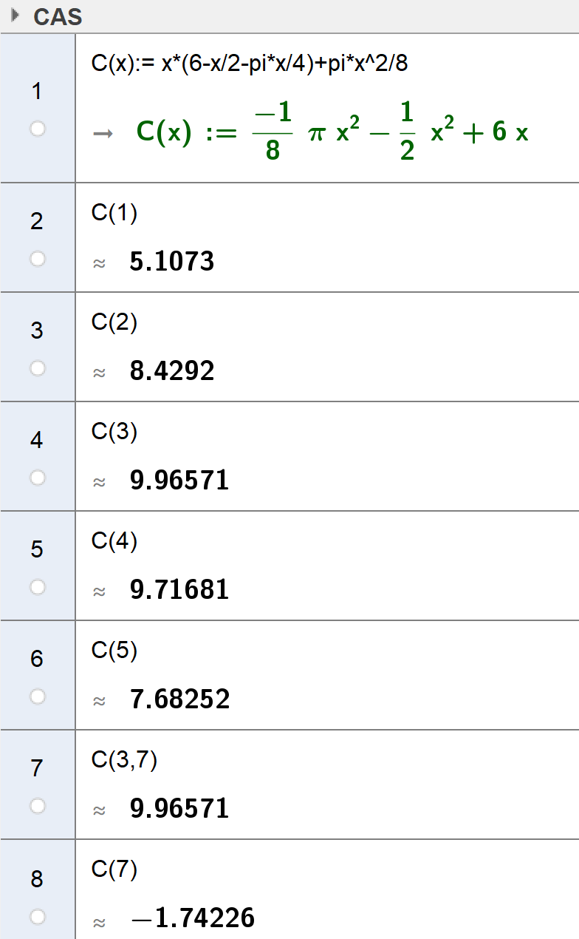Toggle the row 6 visibility circle
Viewport: 579px width, 939px height.
click(38, 696)
